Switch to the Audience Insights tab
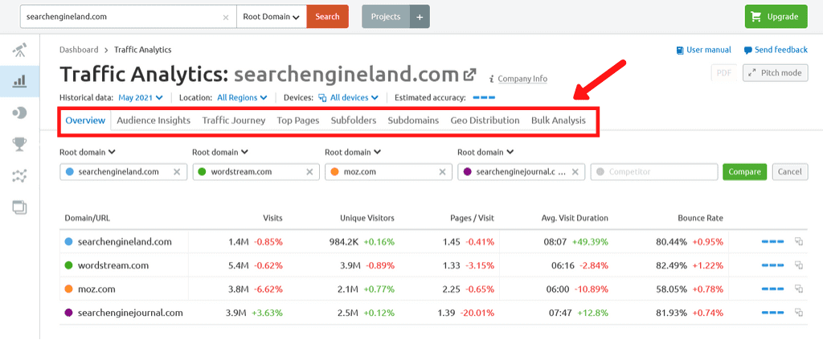The height and width of the screenshot is (340, 823). point(154,120)
